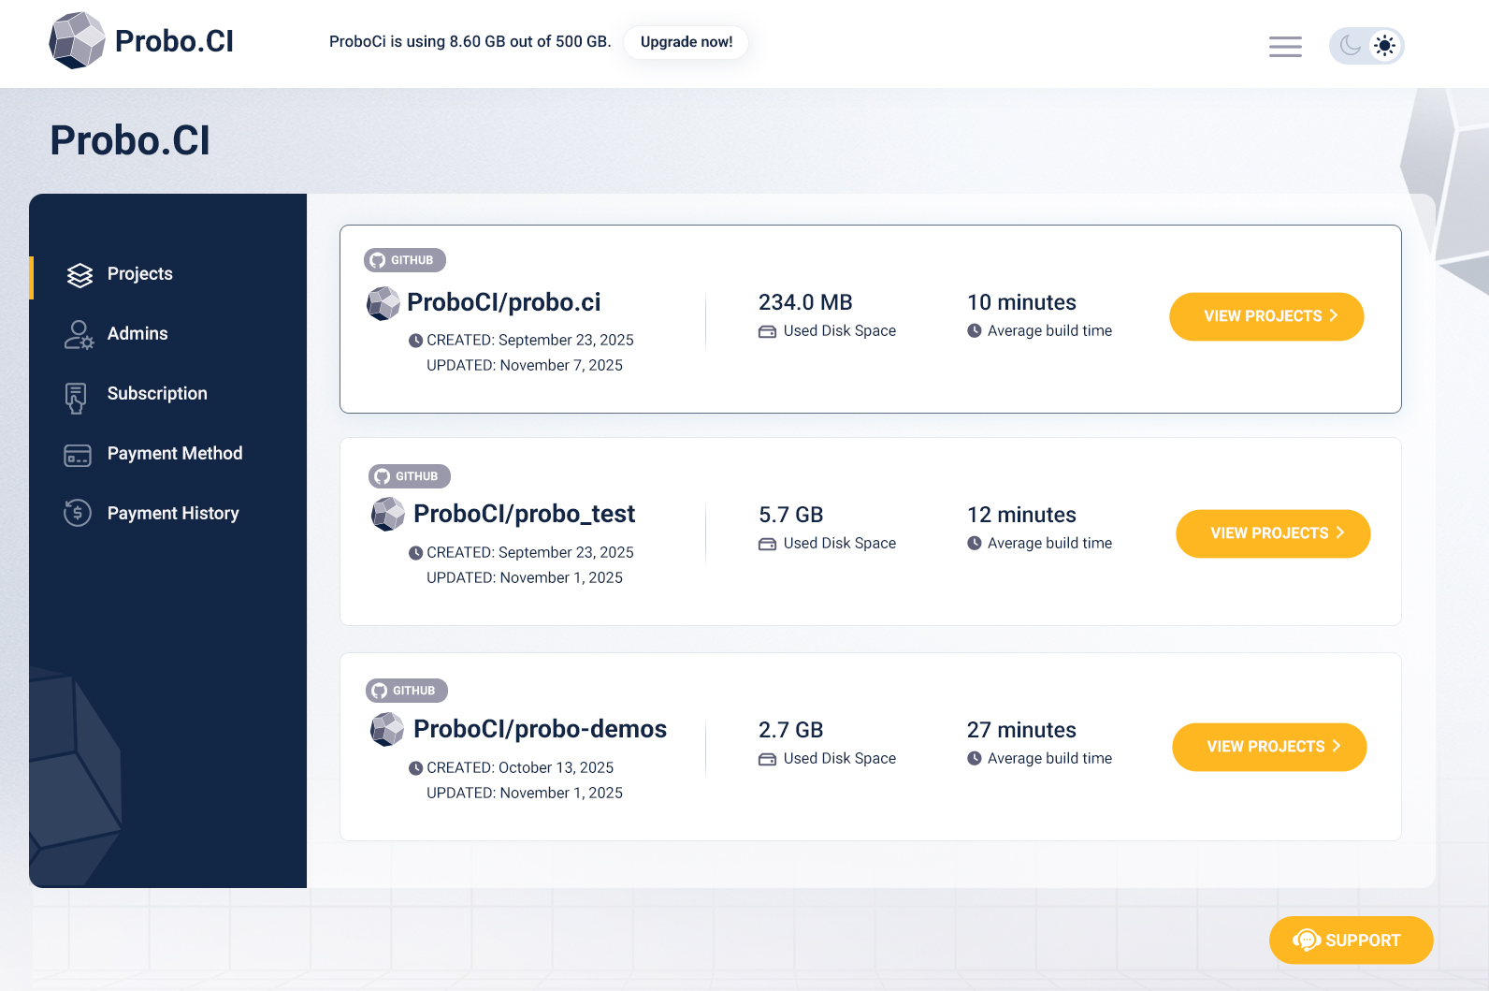Click the 234.0 MB disk usage value
This screenshot has height=991, width=1489.
click(x=805, y=302)
